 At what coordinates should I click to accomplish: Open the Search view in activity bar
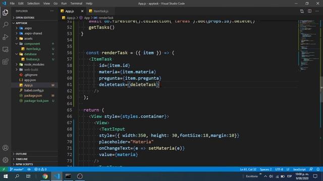[6, 25]
